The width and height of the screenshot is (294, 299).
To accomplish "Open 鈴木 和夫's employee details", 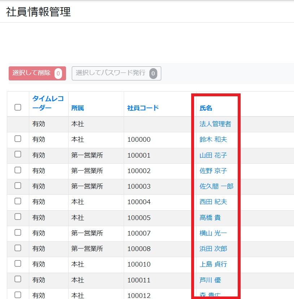I will [214, 139].
